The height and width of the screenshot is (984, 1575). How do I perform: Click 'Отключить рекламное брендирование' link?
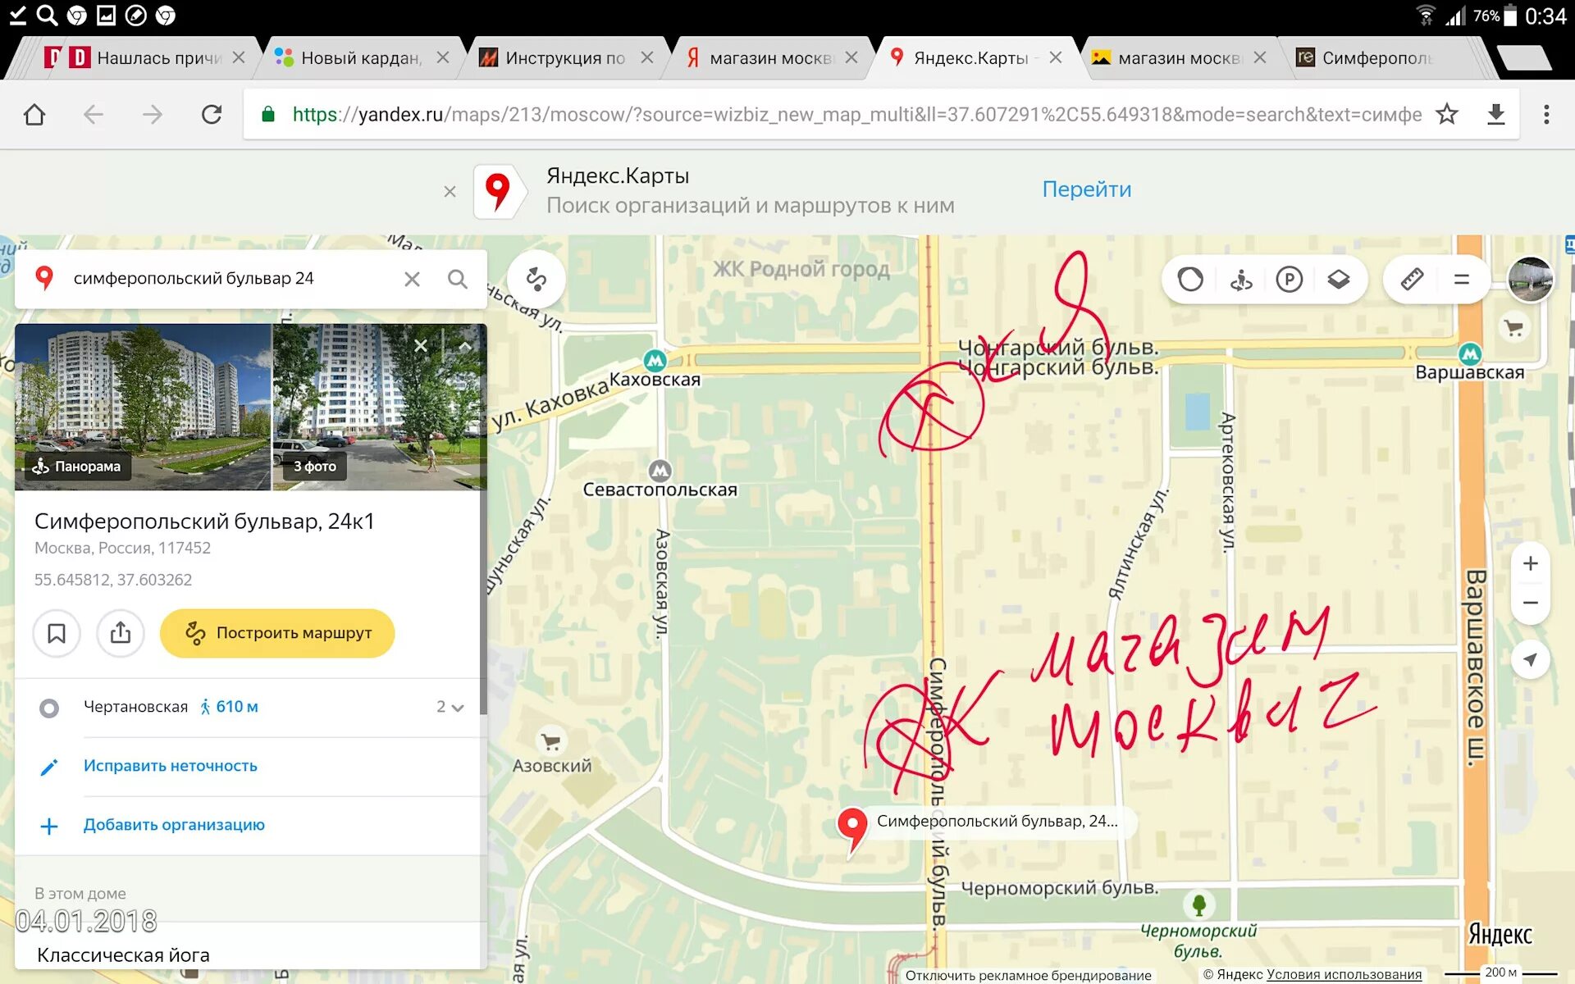[1029, 975]
